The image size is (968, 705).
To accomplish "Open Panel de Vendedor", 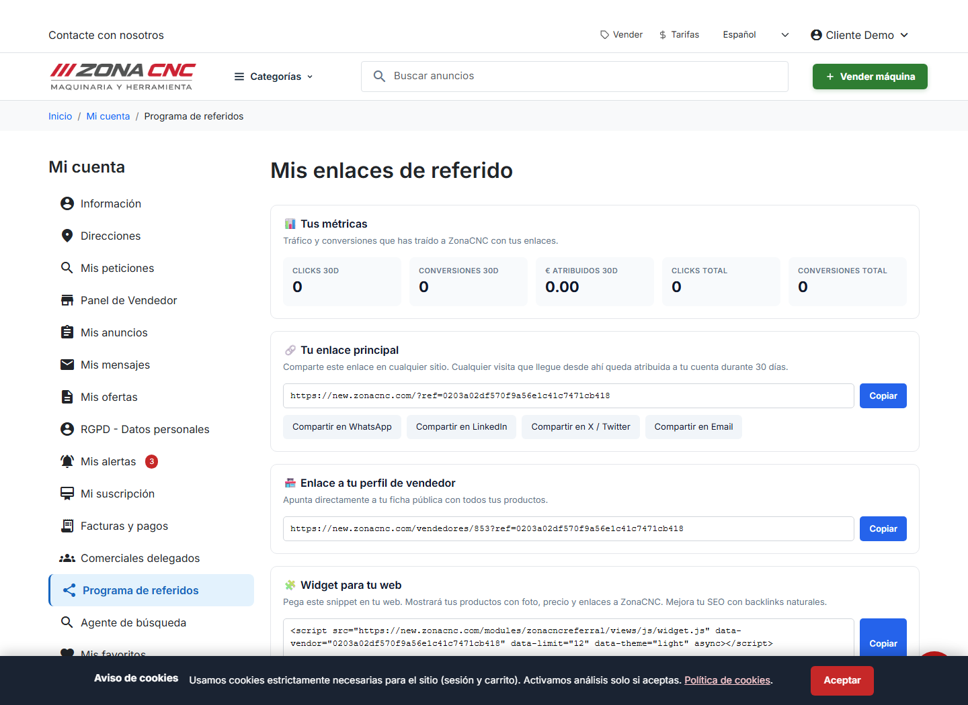I will pyautogui.click(x=151, y=300).
